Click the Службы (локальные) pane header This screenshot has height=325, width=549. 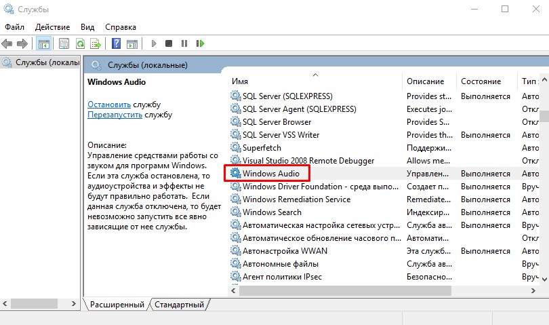(147, 65)
